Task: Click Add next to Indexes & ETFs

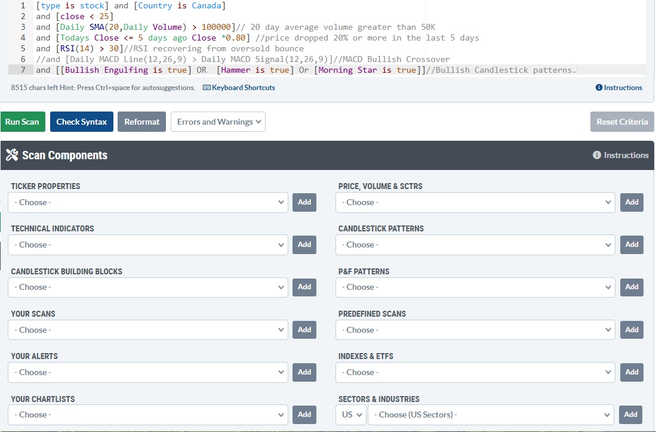Action: tap(632, 372)
